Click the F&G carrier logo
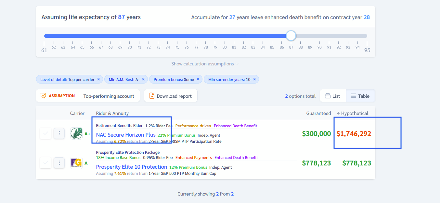440x203 pixels. (76, 163)
